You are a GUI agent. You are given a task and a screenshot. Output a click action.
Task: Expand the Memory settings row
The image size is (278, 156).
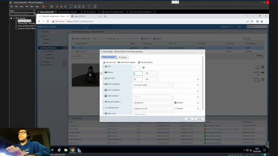point(103,72)
